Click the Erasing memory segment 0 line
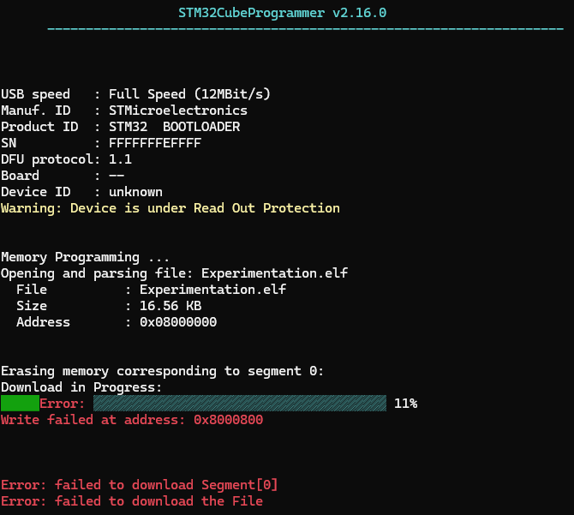 pos(162,371)
